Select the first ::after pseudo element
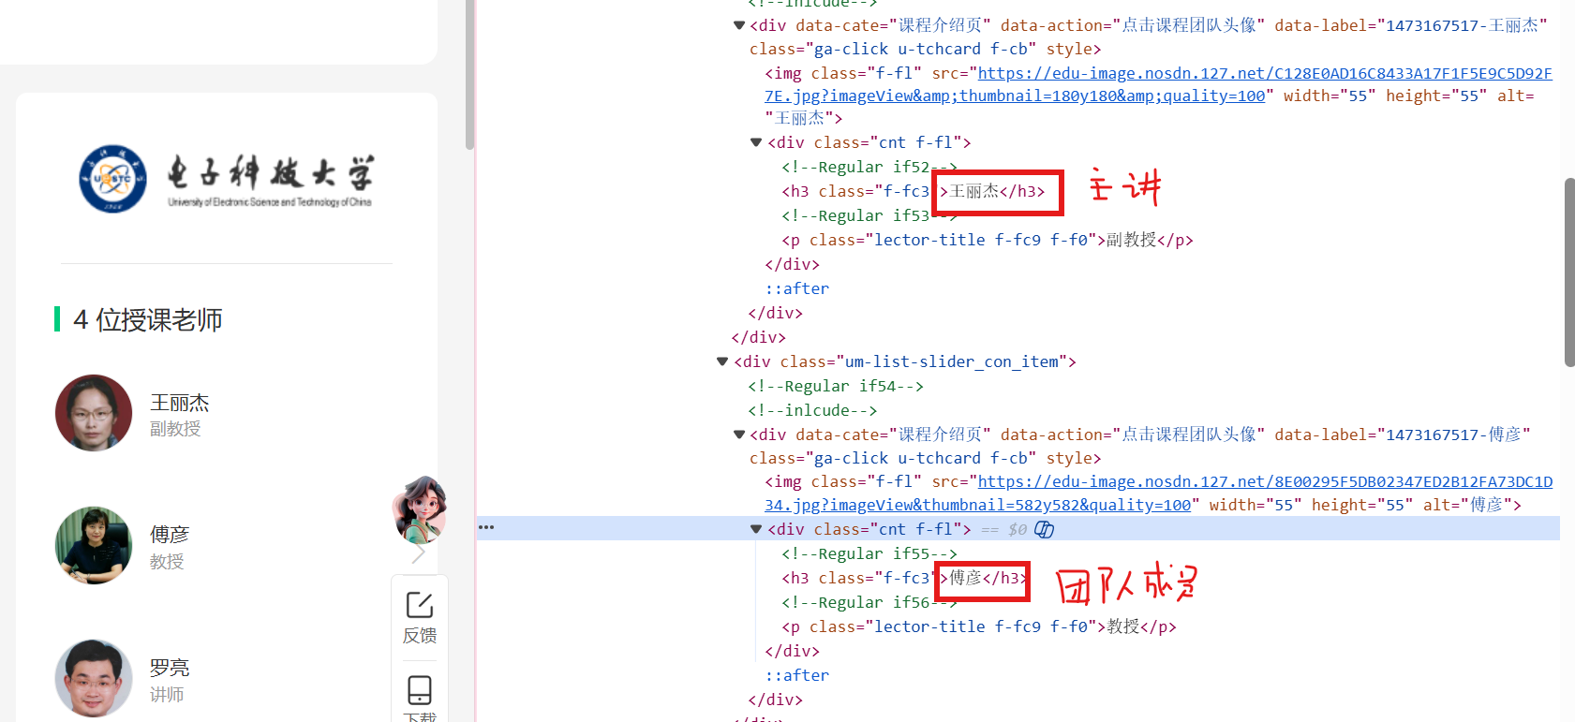Image resolution: width=1575 pixels, height=722 pixels. point(796,288)
